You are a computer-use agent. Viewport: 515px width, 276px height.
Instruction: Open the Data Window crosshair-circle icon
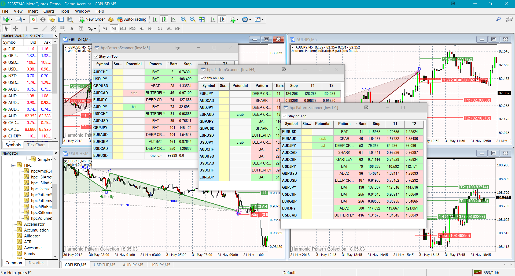pos(43,19)
